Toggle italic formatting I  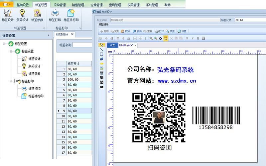pos(193,39)
